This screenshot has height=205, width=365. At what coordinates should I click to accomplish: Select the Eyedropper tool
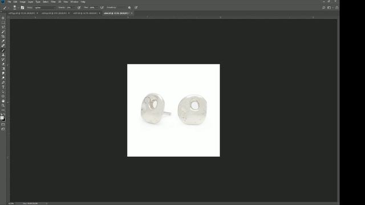(x=3, y=41)
